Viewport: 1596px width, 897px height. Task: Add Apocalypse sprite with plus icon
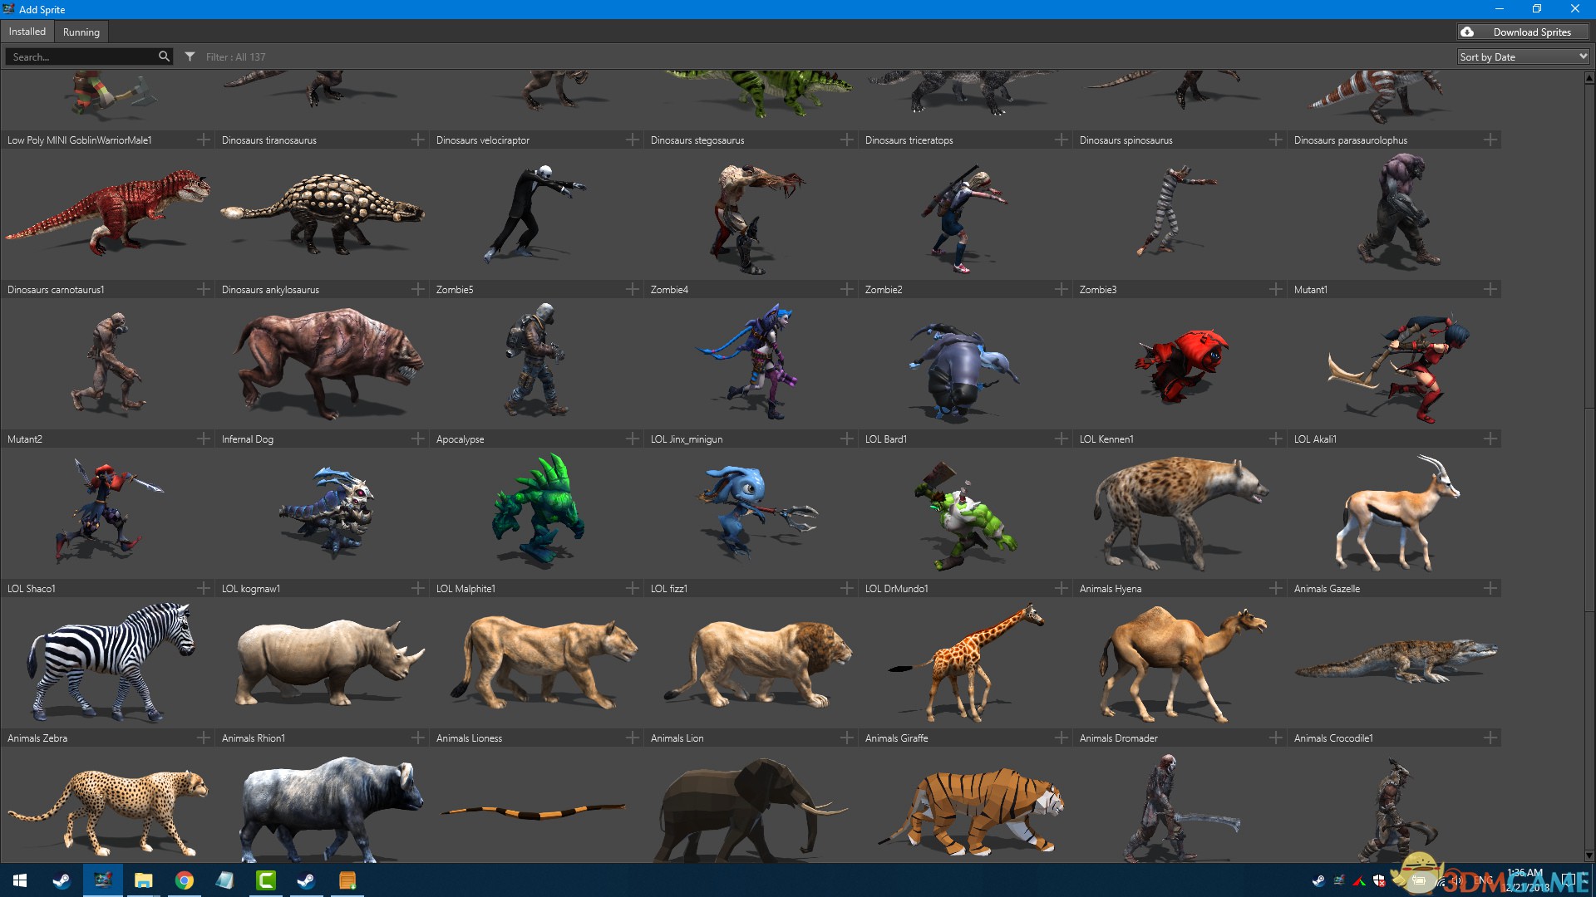point(633,439)
